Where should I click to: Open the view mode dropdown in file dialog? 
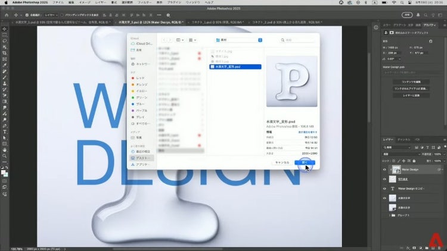click(x=182, y=40)
